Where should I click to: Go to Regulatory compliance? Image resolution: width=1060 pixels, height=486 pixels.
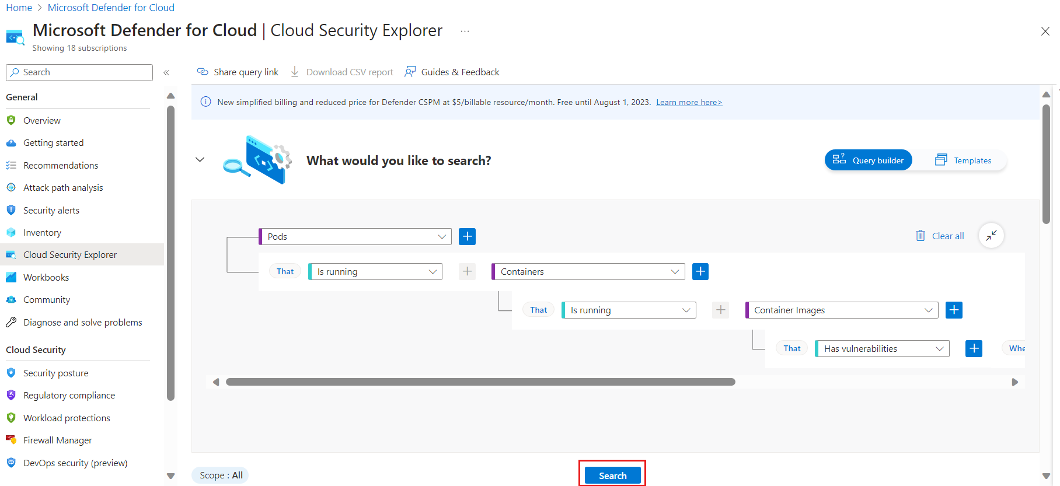69,395
